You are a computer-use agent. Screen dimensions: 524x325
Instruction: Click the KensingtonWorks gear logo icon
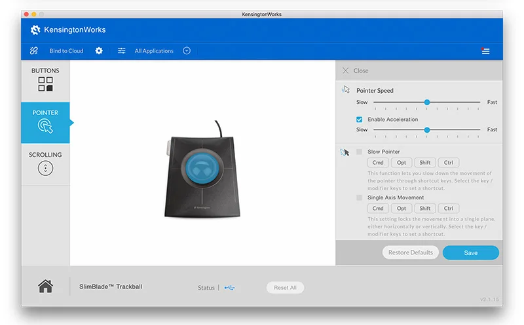point(35,30)
